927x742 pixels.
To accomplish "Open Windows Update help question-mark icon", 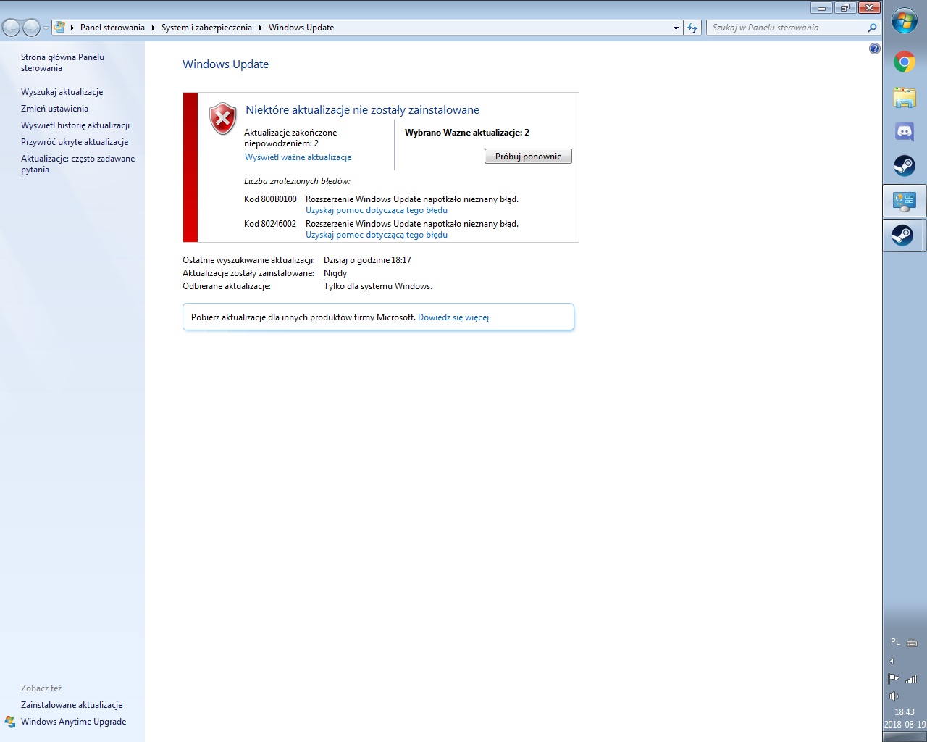I will click(874, 49).
